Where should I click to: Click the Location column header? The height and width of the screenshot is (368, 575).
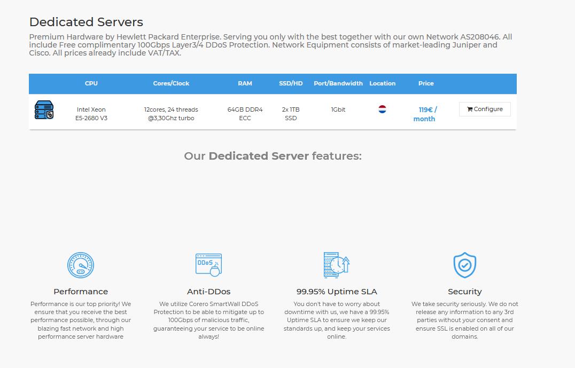point(383,83)
